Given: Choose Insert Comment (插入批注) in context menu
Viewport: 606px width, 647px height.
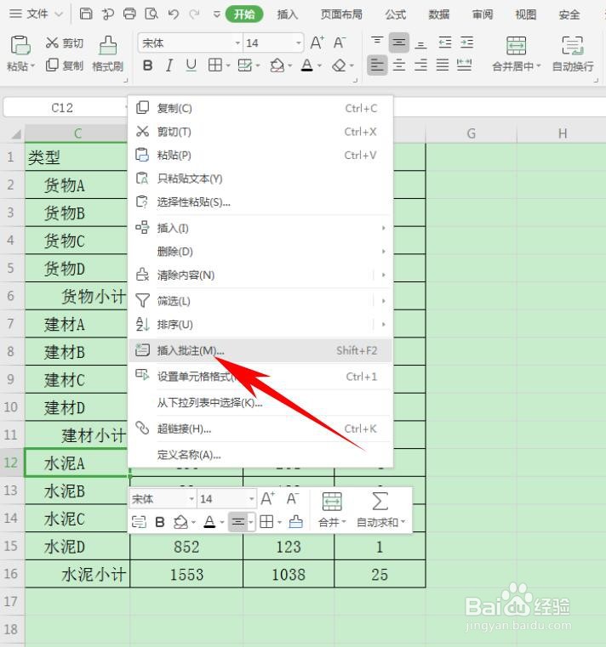Looking at the screenshot, I should click(260, 350).
